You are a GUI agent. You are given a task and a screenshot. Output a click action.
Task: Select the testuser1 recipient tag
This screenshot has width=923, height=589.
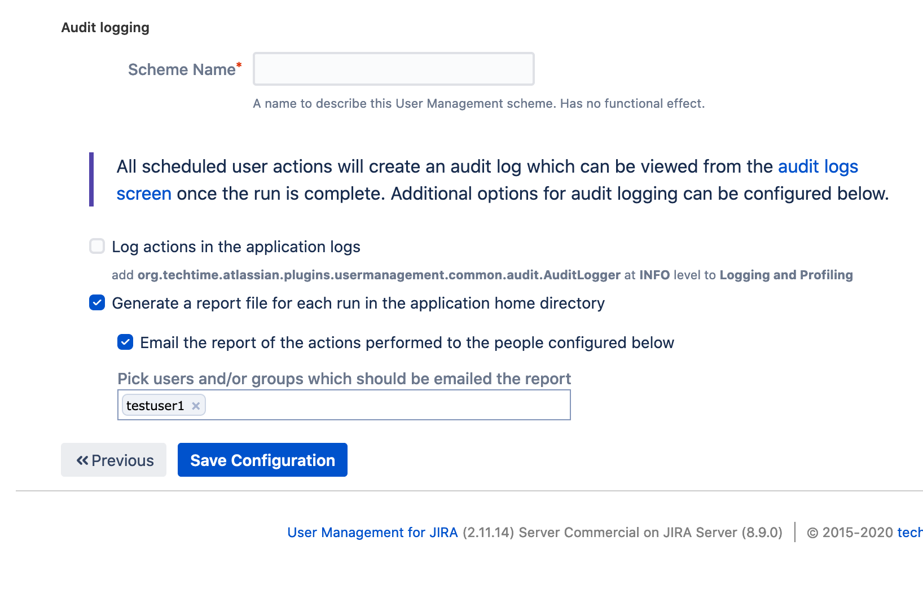pos(155,406)
